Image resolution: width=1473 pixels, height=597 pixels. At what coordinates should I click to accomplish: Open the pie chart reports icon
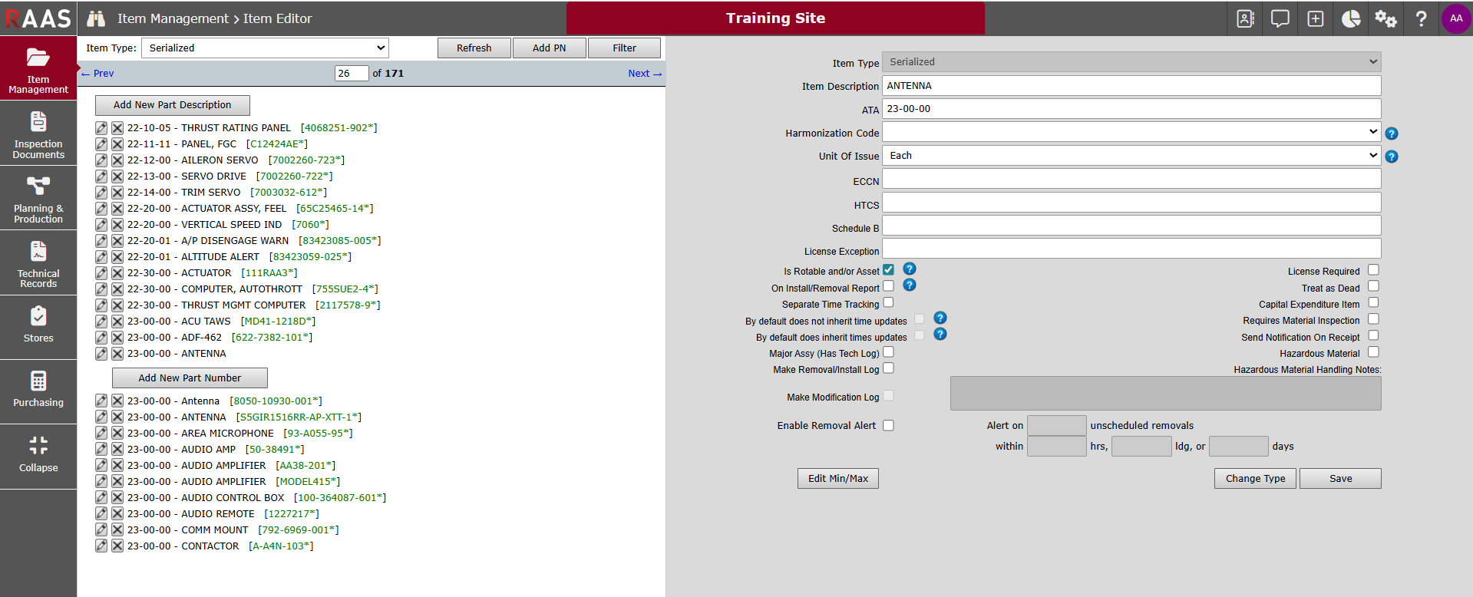click(x=1350, y=18)
